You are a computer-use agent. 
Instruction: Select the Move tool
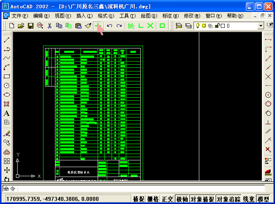[7, 170]
